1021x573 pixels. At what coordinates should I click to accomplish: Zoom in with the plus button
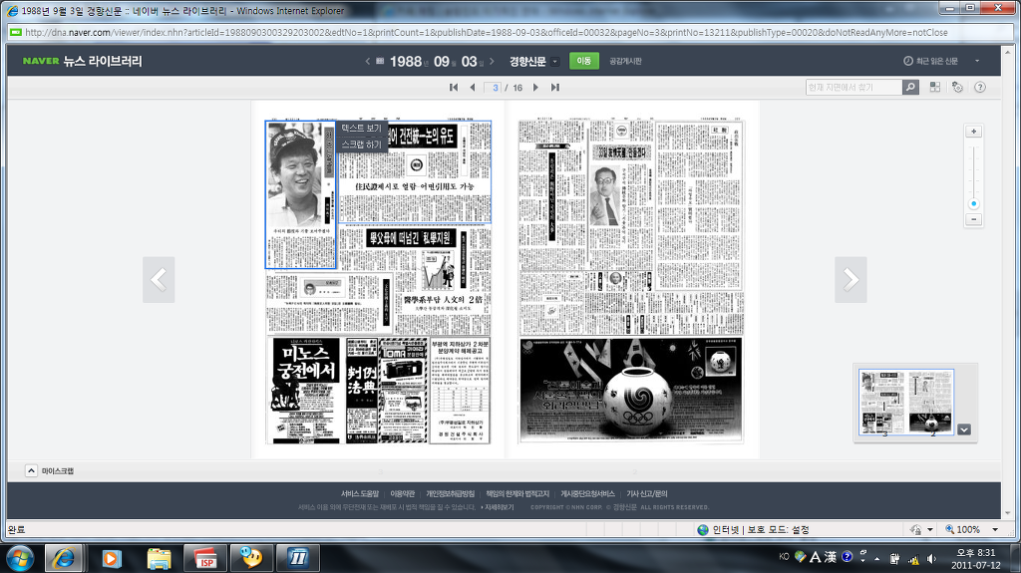point(973,132)
